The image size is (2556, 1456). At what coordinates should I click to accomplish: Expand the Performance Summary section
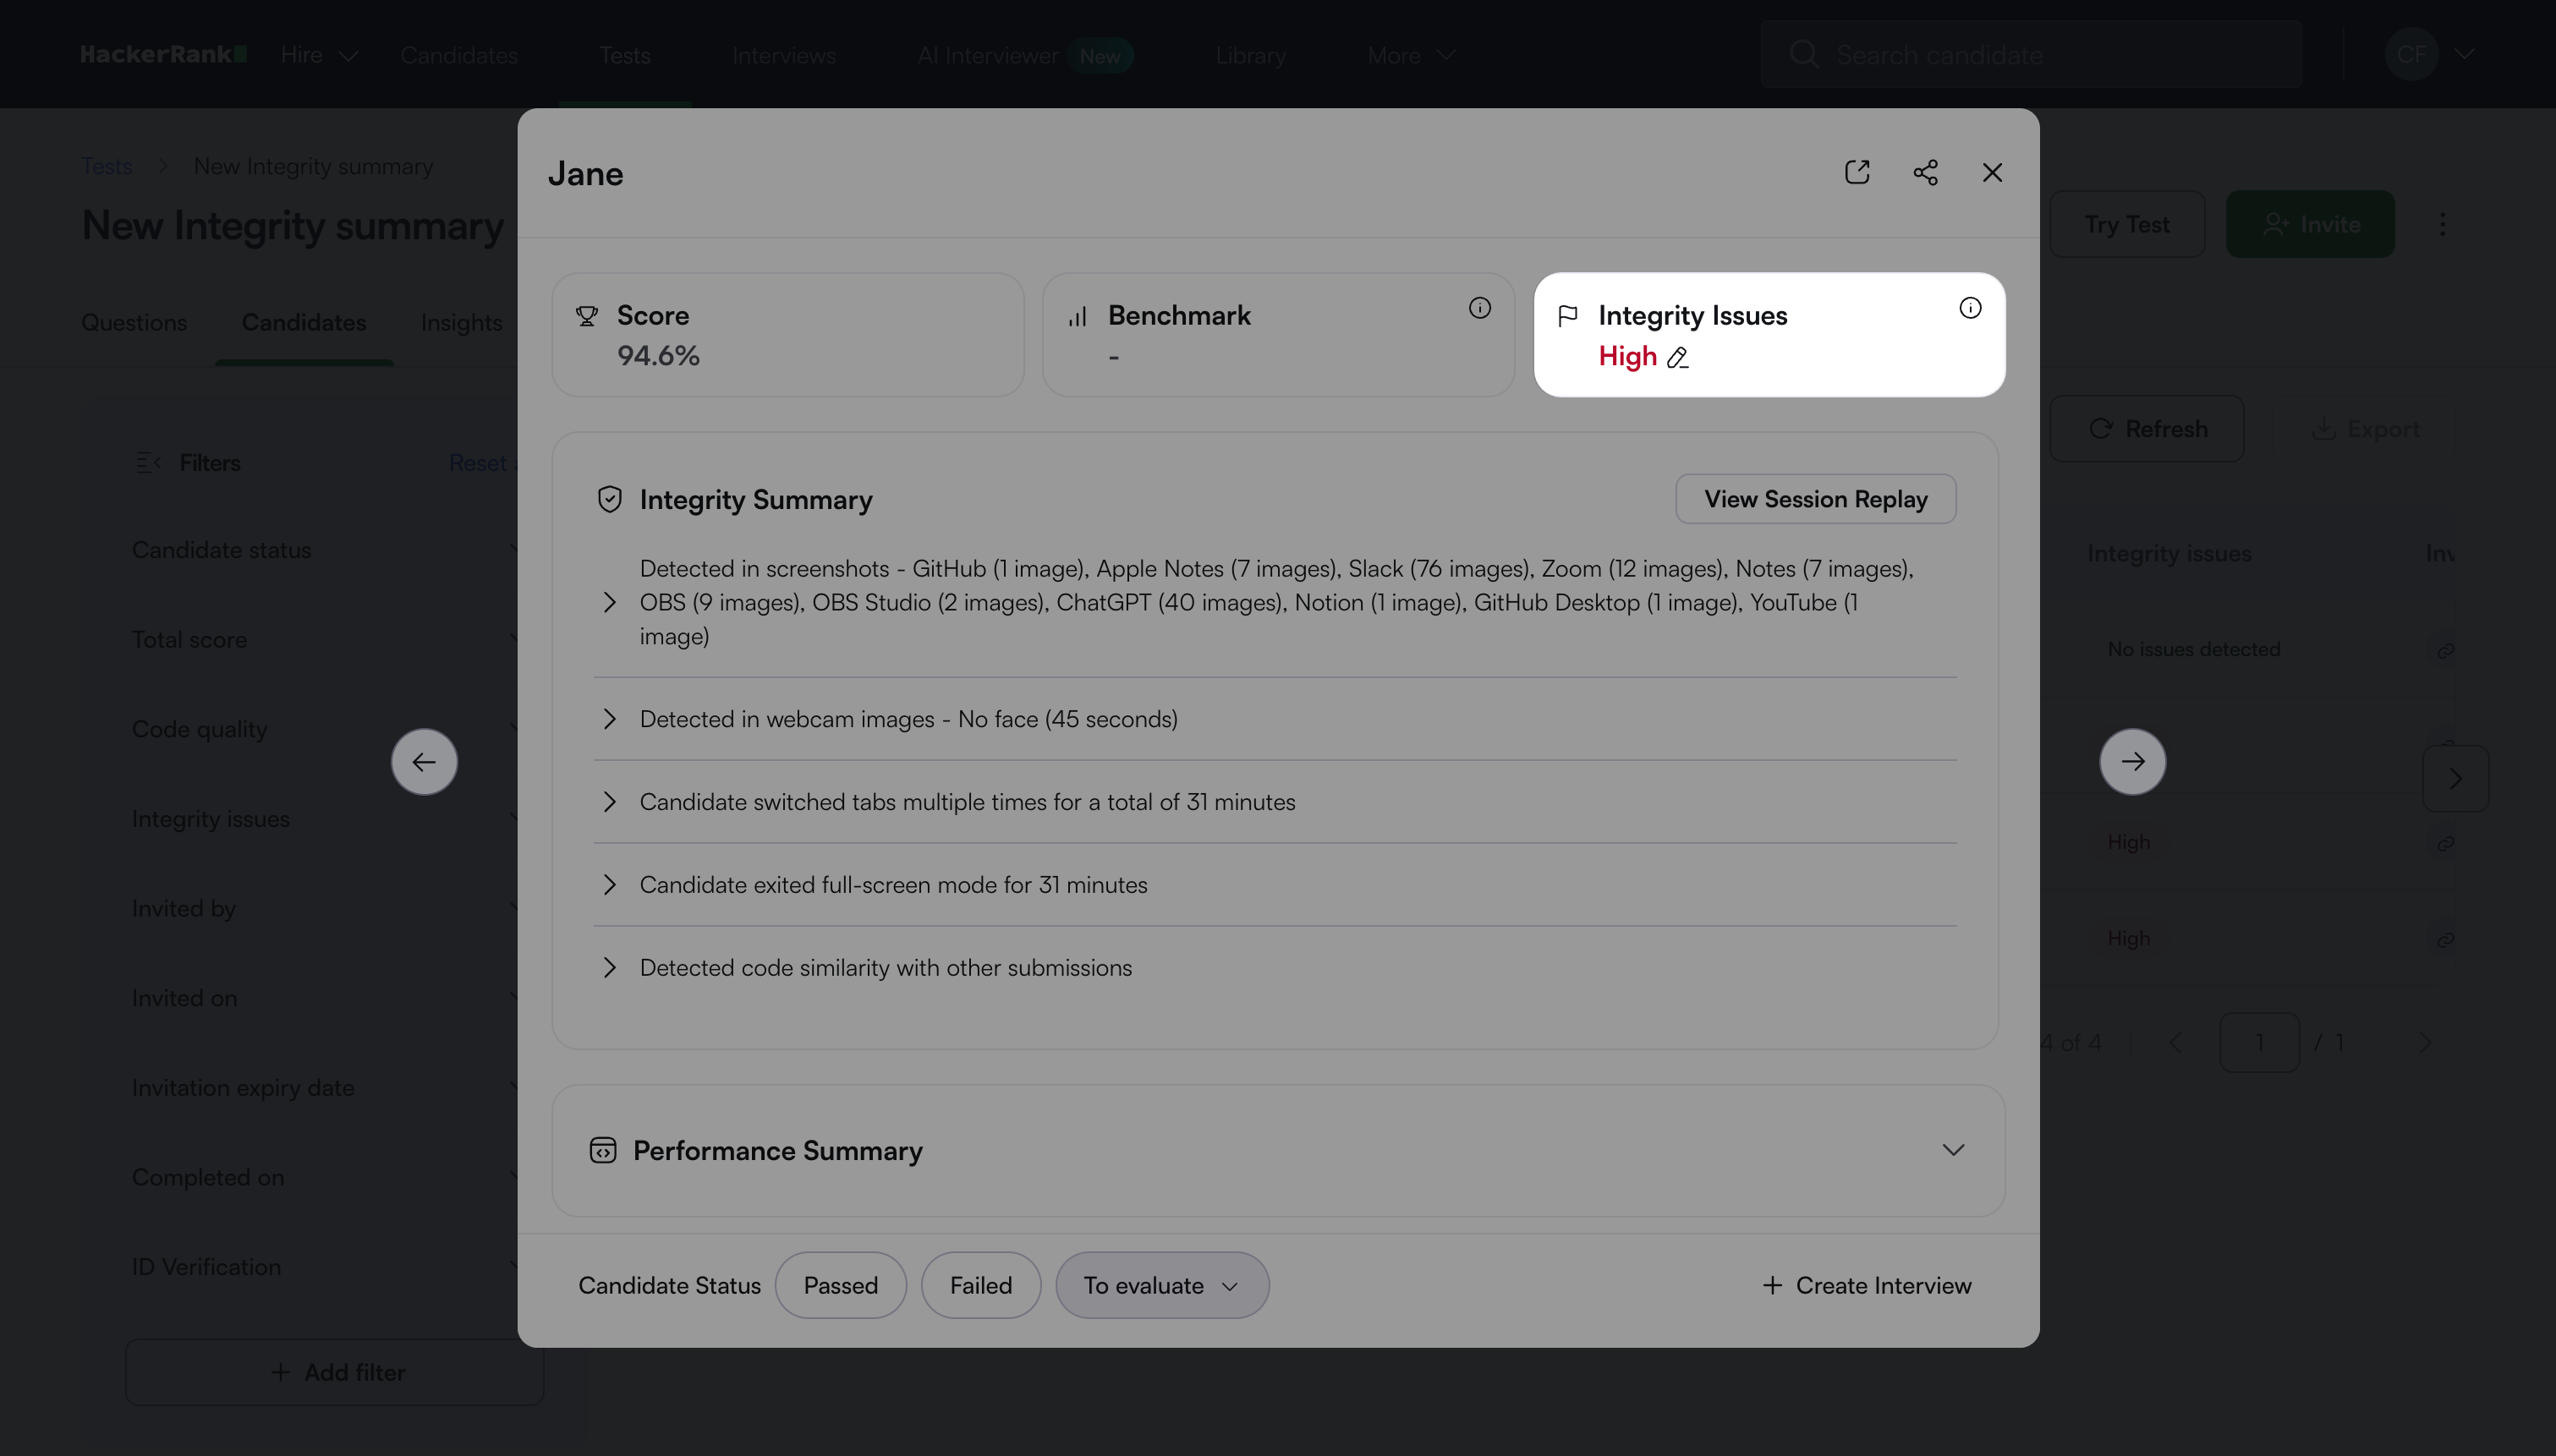pyautogui.click(x=1952, y=1150)
